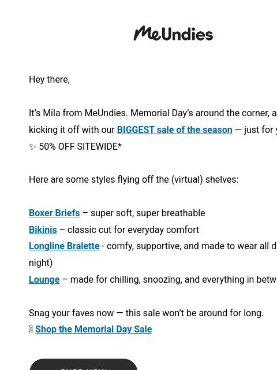The width and height of the screenshot is (277, 370).
Task: Click the 'Hey there,' greeting text
Action: [49, 80]
